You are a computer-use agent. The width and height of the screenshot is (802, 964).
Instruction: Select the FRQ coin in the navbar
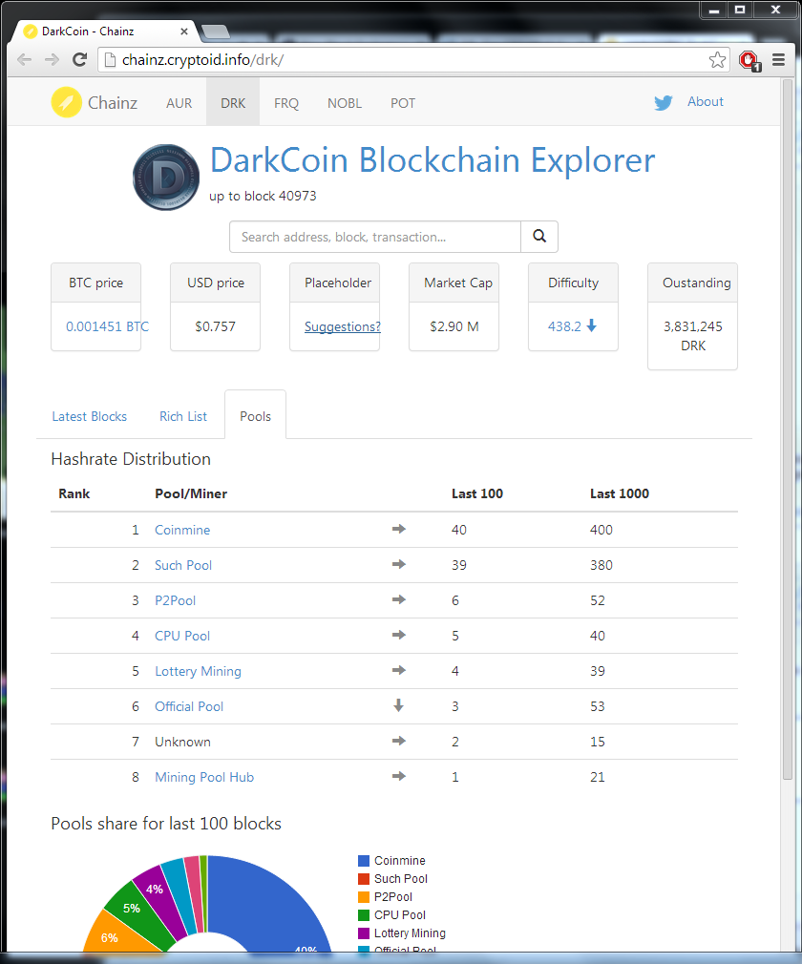pos(286,103)
